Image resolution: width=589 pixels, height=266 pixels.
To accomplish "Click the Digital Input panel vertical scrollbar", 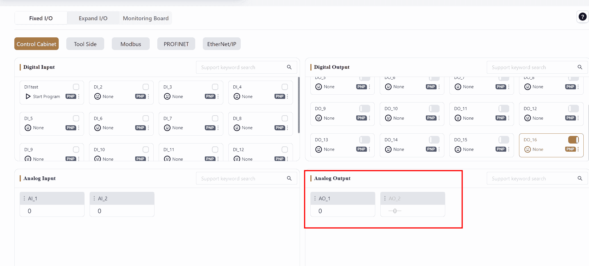I will coord(299,105).
